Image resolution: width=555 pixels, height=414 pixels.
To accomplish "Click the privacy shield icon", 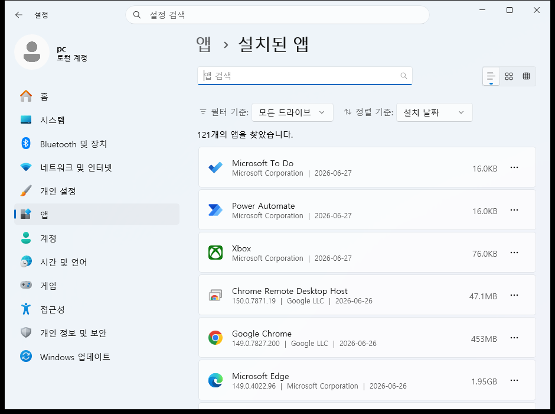I will point(26,332).
